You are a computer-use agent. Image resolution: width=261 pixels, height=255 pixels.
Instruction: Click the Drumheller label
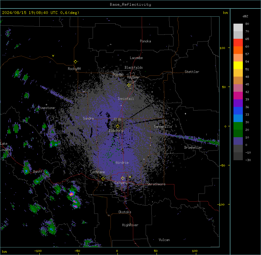193,147
